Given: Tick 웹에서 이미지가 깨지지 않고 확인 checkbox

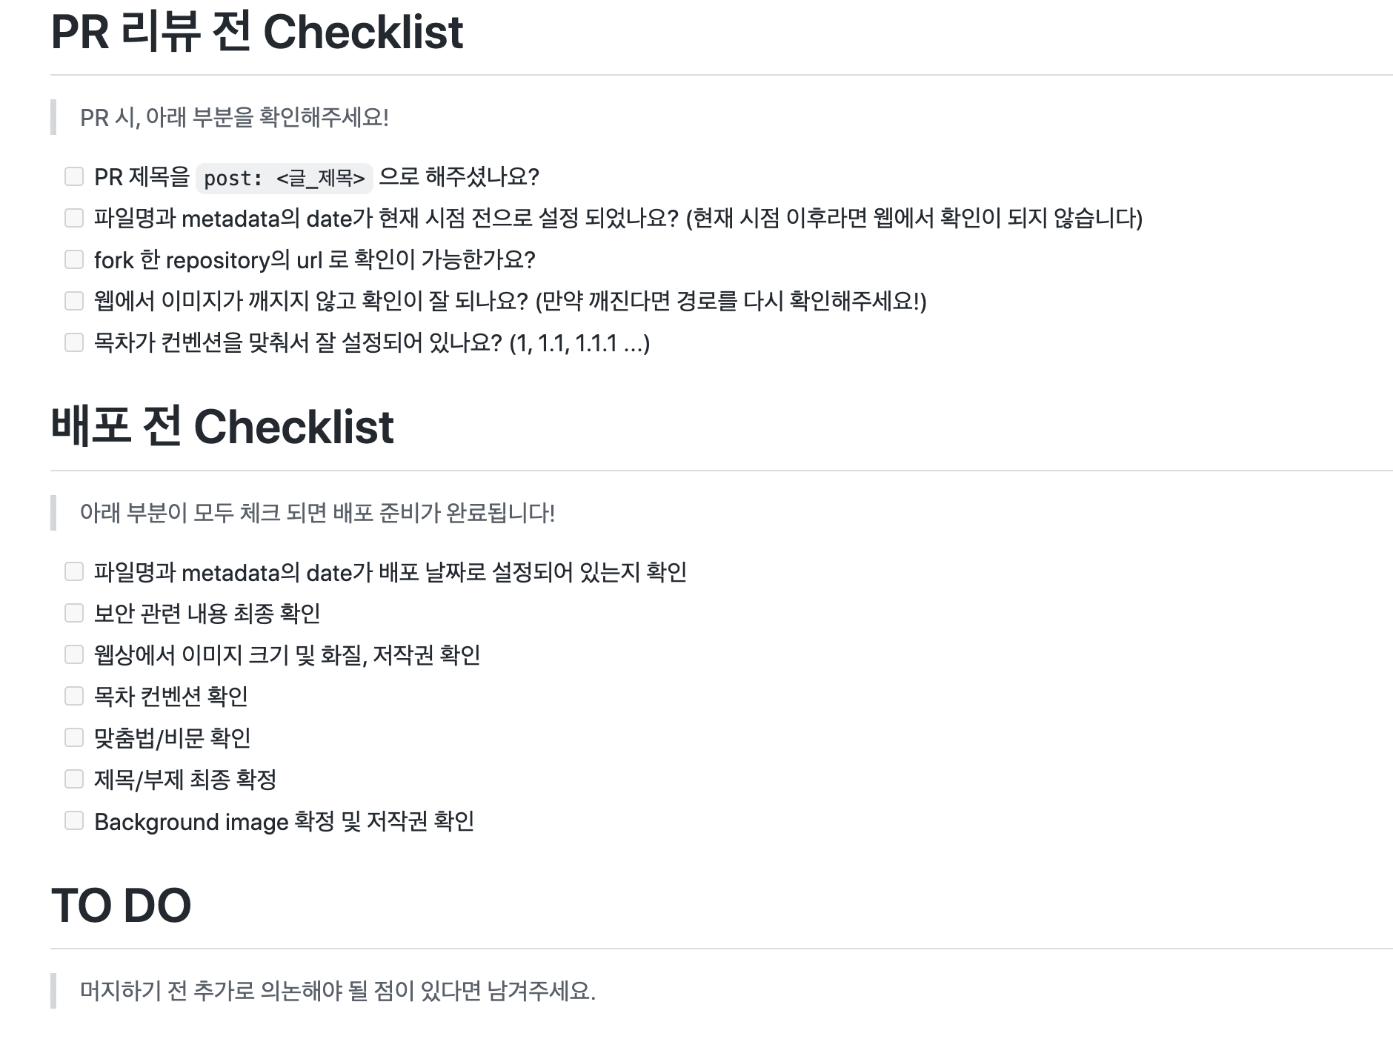Looking at the screenshot, I should (x=74, y=301).
